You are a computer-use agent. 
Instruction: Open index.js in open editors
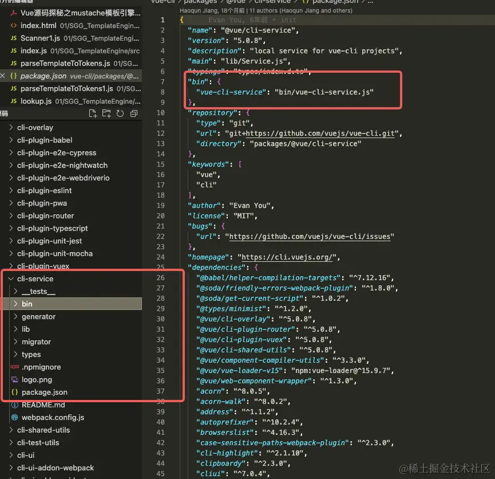[x=71, y=50]
